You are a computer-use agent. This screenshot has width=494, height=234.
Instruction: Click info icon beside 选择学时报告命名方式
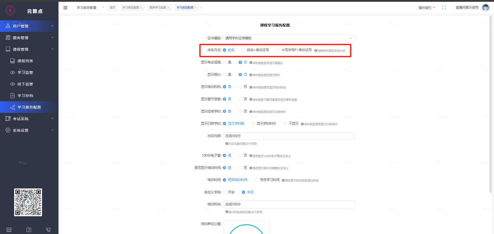click(x=316, y=50)
